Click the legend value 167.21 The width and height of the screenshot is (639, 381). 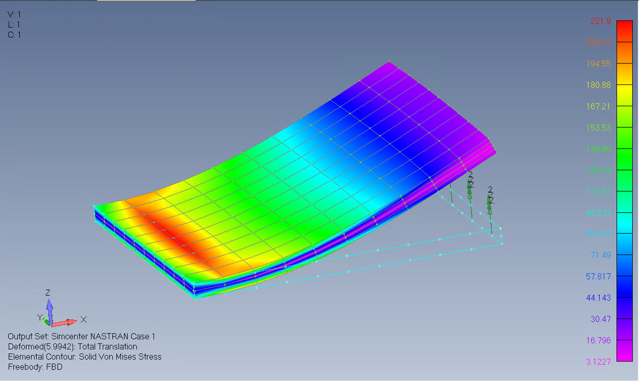pyautogui.click(x=598, y=106)
